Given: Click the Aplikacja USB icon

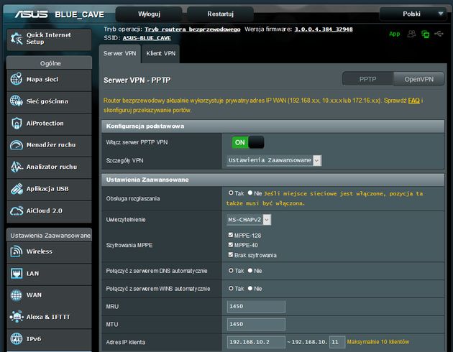Looking at the screenshot, I should pyautogui.click(x=17, y=189).
